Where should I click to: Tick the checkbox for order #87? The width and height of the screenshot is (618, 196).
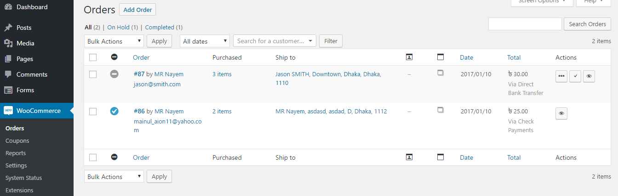93,74
